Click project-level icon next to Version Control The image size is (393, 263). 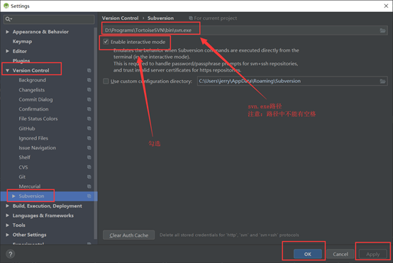[89, 70]
